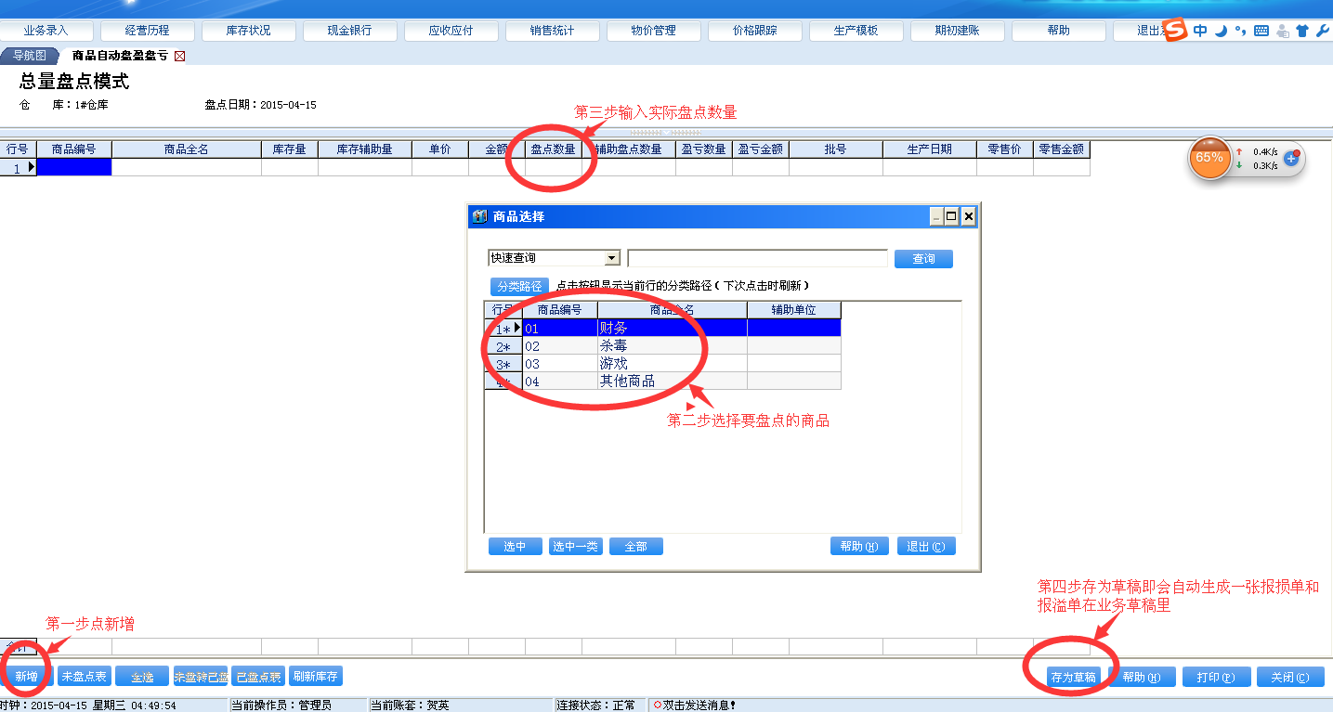The image size is (1333, 712).
Task: Open the Sogou skin shirt icon
Action: [x=1302, y=31]
